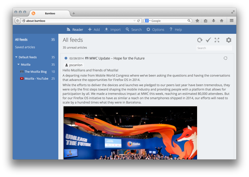This screenshot has height=177, width=249.
Task: Open address bar history dropdown arrow
Action: (x=134, y=21)
